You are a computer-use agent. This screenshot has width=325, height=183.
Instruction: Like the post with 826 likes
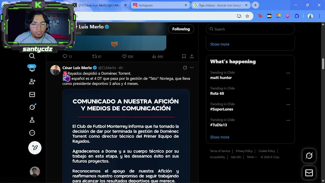[128, 56]
